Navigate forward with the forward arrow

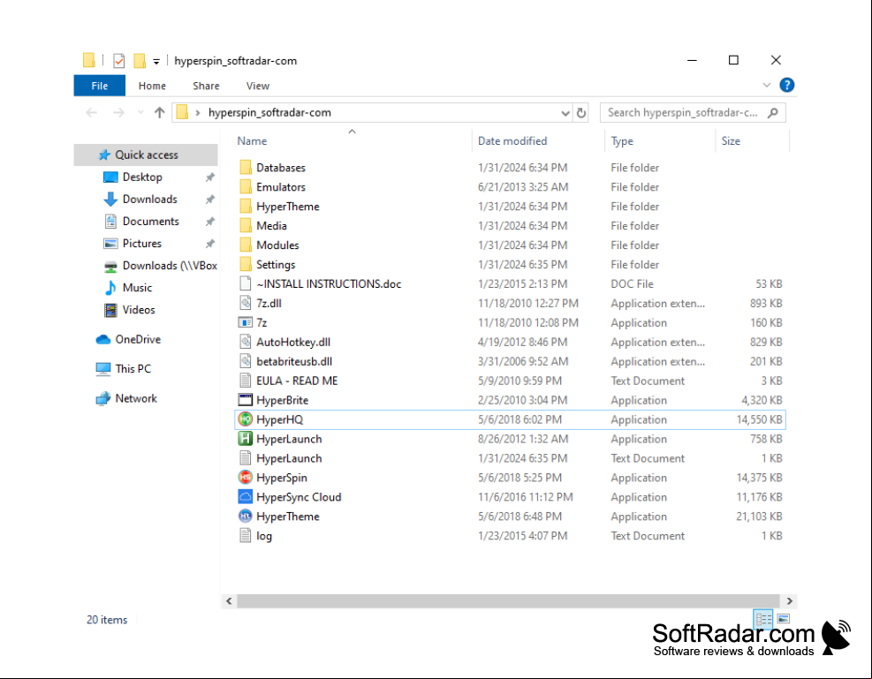pos(118,113)
